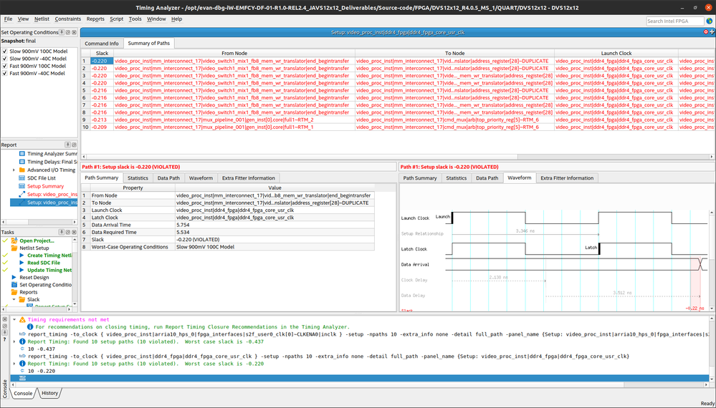This screenshot has height=408, width=716.
Task: Open the Netlist menu
Action: (41, 19)
